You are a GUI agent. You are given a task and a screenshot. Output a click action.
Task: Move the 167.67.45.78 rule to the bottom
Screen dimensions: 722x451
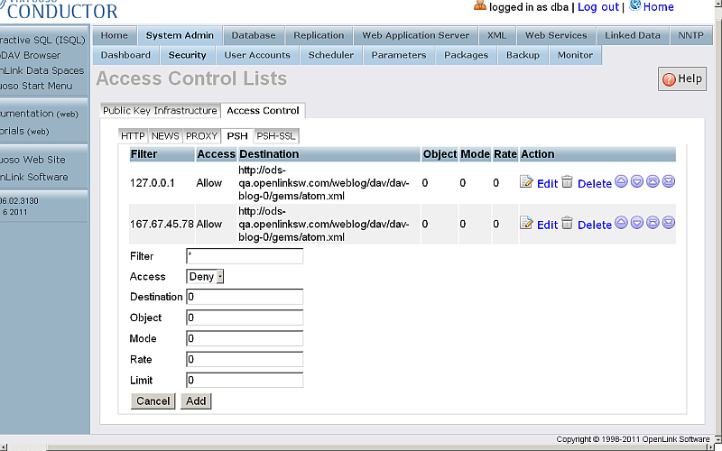click(x=669, y=224)
